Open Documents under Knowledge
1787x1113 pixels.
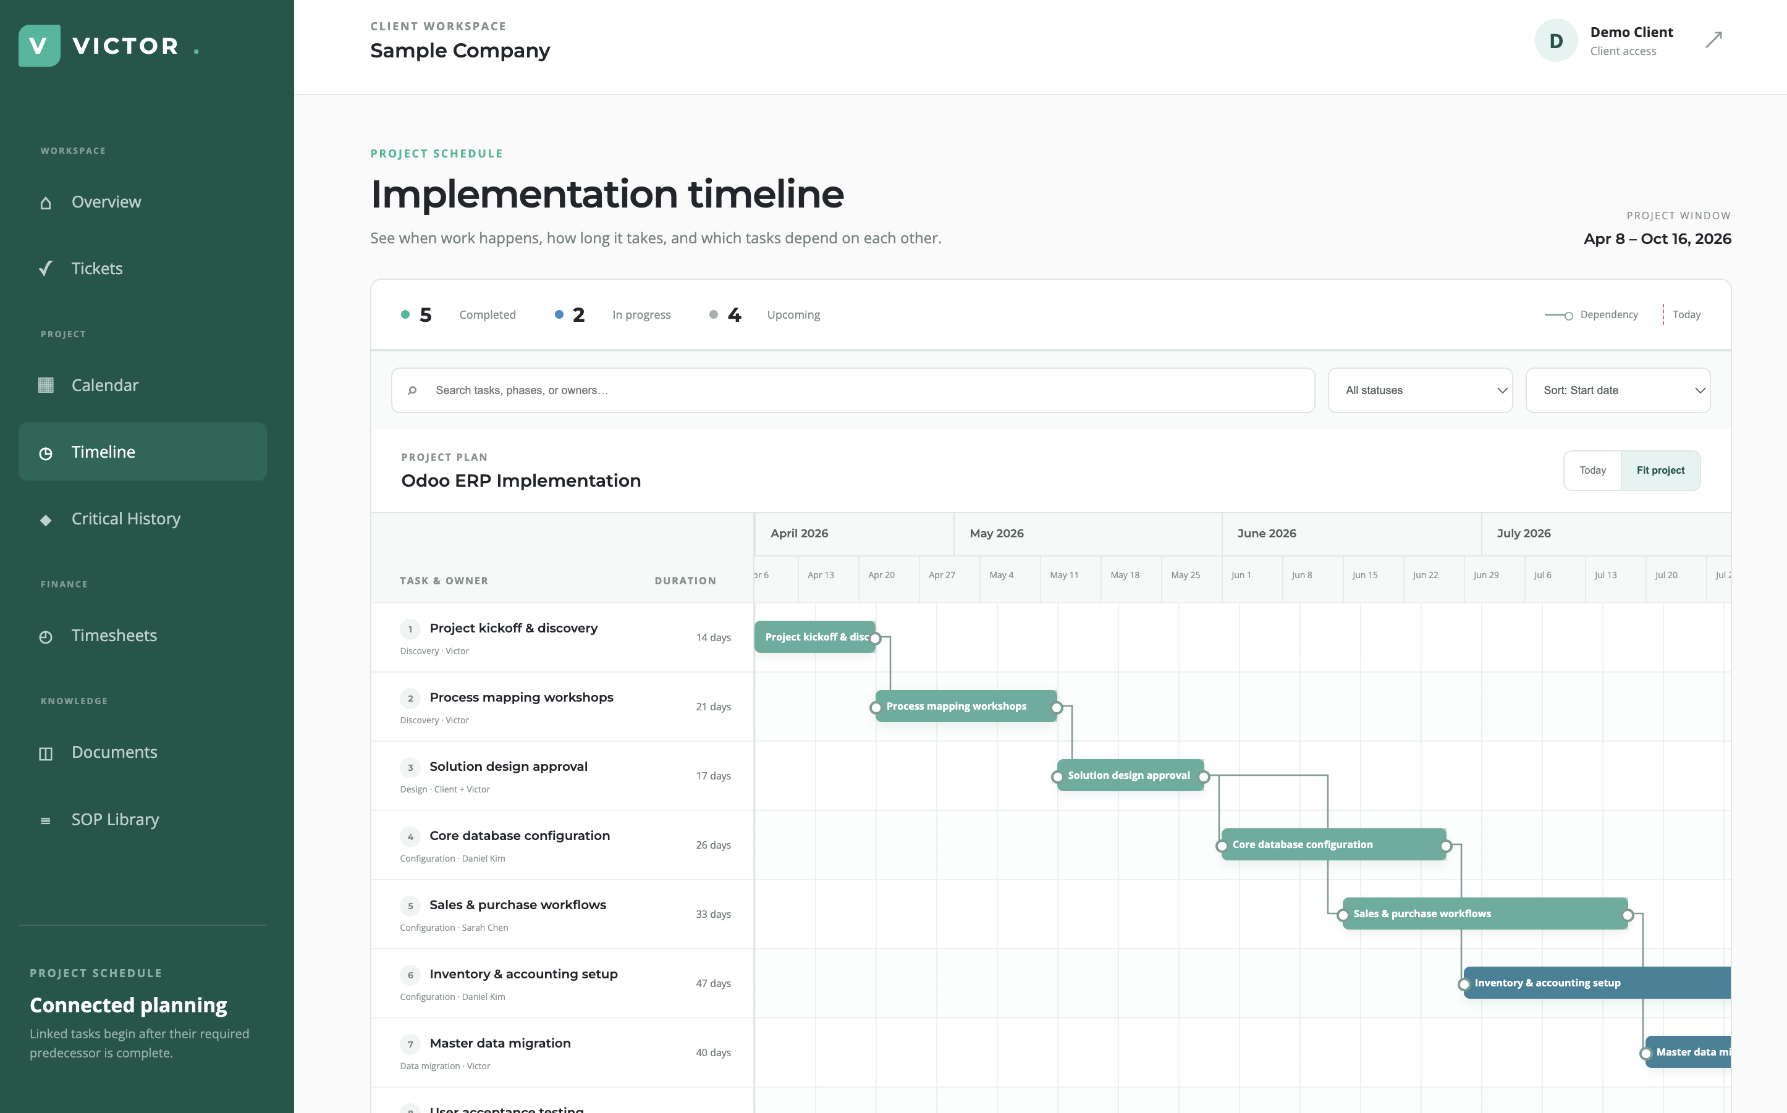[143, 752]
